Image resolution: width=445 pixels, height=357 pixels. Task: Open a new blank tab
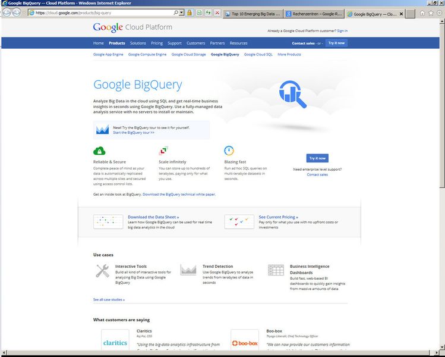click(410, 14)
